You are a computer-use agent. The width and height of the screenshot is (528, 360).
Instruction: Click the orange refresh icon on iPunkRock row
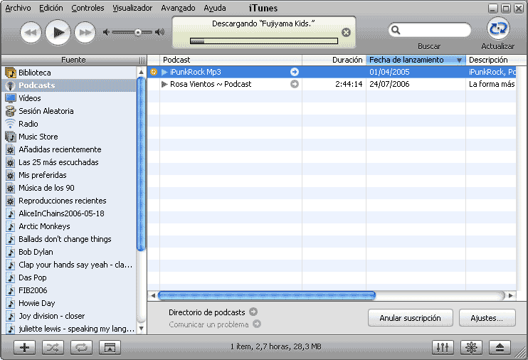click(x=154, y=72)
